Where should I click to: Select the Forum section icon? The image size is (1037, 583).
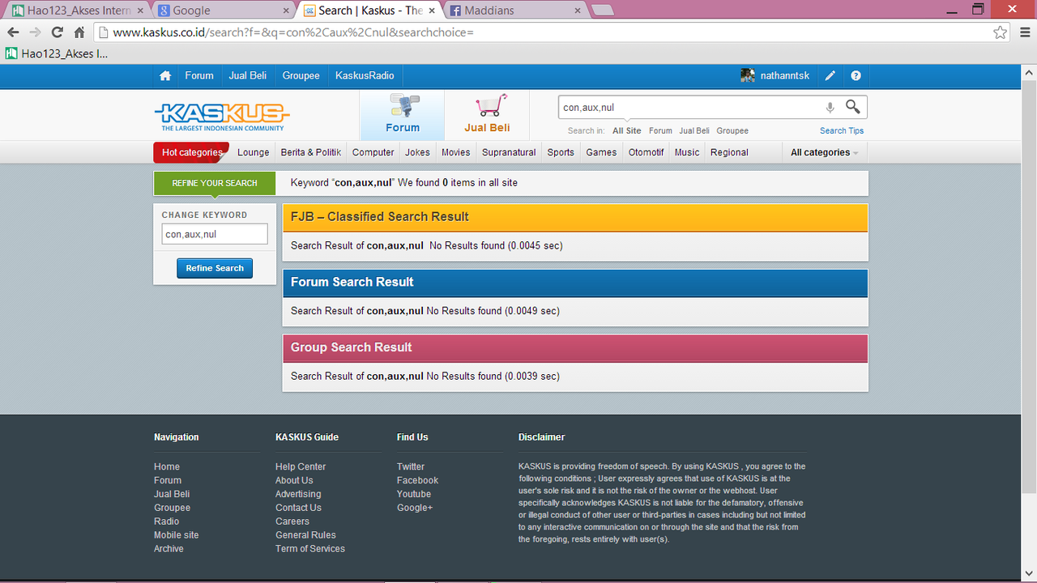coord(403,114)
